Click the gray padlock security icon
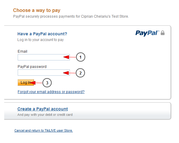This screenshot has width=179, height=143. (x=163, y=33)
